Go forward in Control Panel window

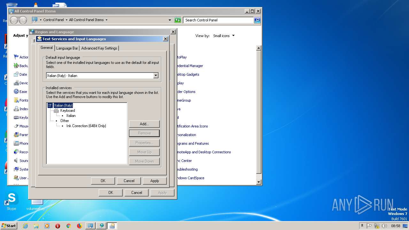(x=23, y=20)
